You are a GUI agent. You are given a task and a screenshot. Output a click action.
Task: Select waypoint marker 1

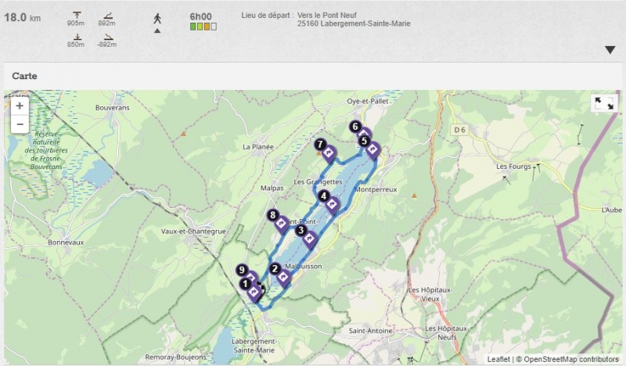(x=254, y=294)
